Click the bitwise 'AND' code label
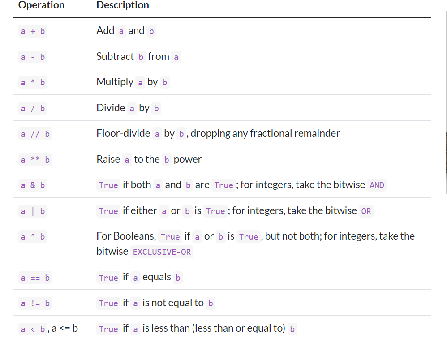The width and height of the screenshot is (447, 341). pos(377,185)
